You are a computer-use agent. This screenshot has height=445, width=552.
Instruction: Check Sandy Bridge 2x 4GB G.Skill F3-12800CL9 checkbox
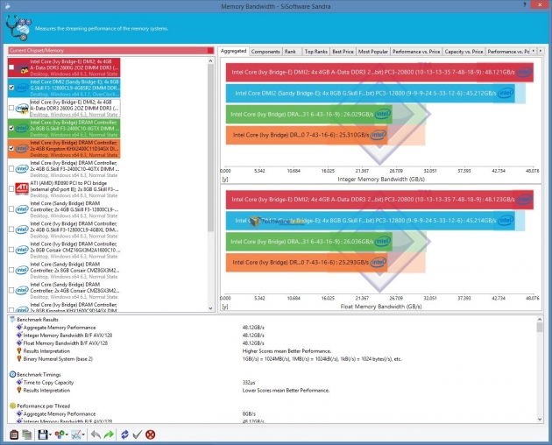click(x=11, y=209)
